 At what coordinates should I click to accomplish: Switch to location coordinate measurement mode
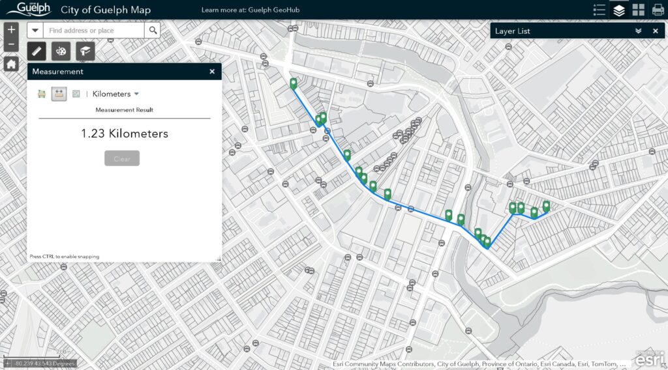76,94
